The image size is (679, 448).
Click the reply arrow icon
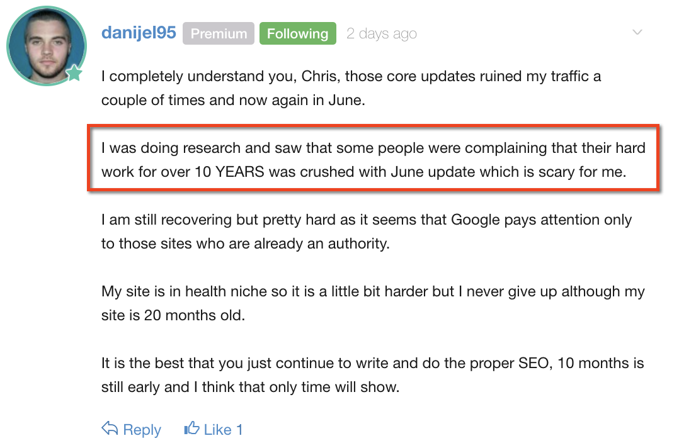tap(110, 428)
